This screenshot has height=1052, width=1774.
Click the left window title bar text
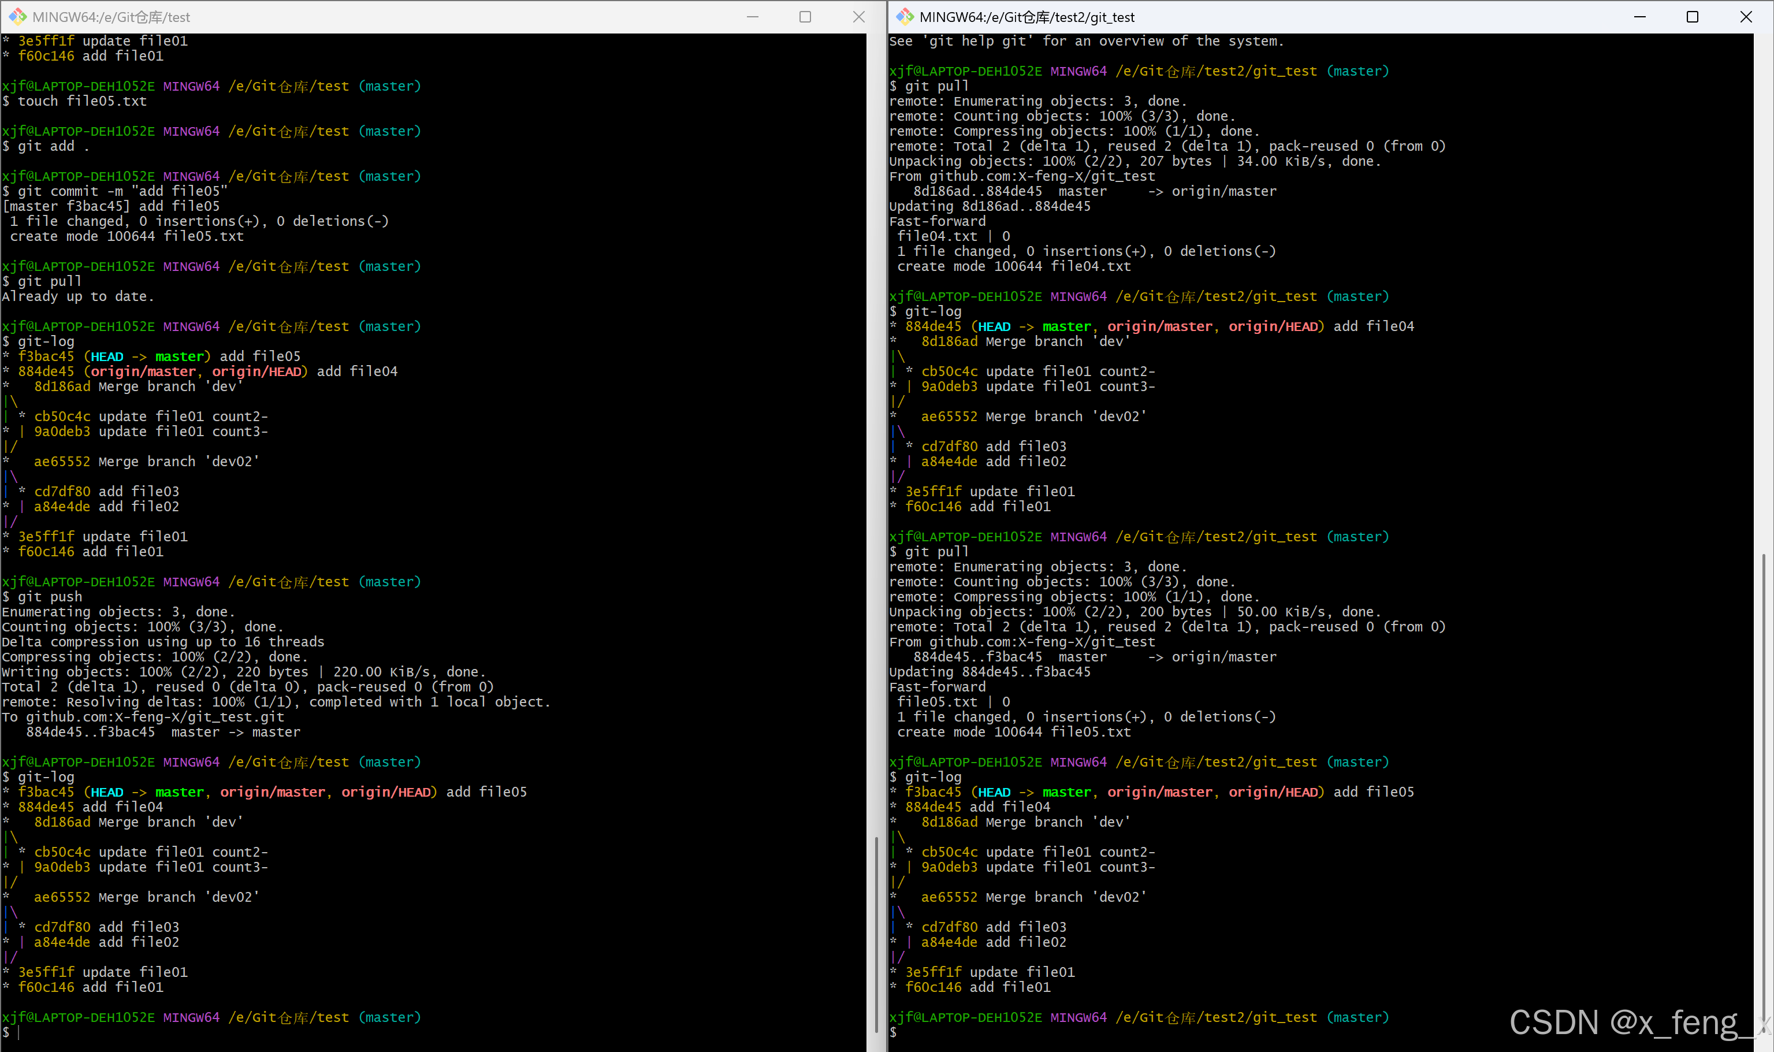click(111, 17)
